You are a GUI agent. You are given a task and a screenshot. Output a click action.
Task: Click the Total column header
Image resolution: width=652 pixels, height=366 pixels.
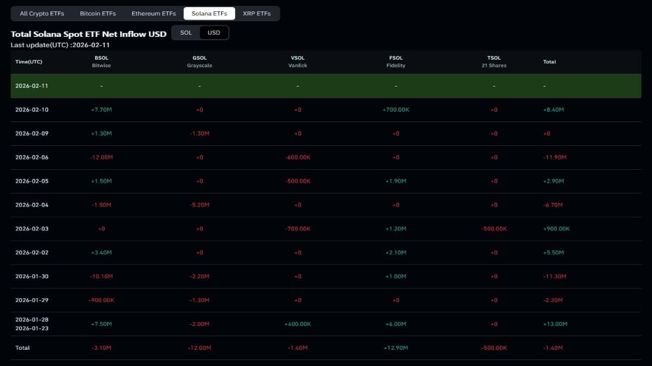tap(549, 62)
